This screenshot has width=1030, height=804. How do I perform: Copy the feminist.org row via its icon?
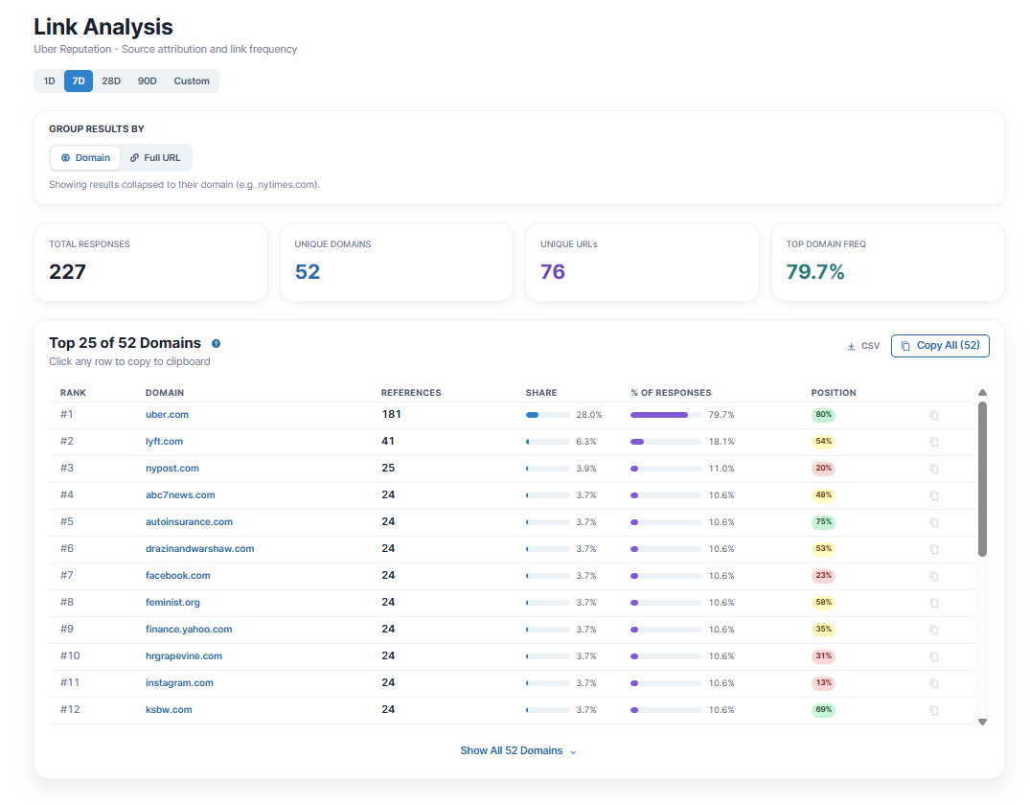click(x=934, y=603)
